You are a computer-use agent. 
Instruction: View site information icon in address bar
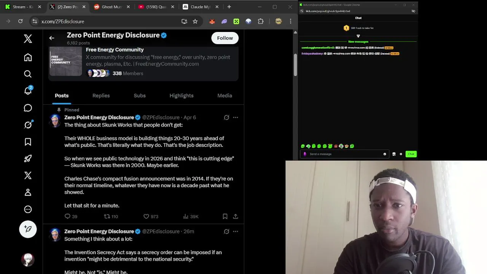35,21
